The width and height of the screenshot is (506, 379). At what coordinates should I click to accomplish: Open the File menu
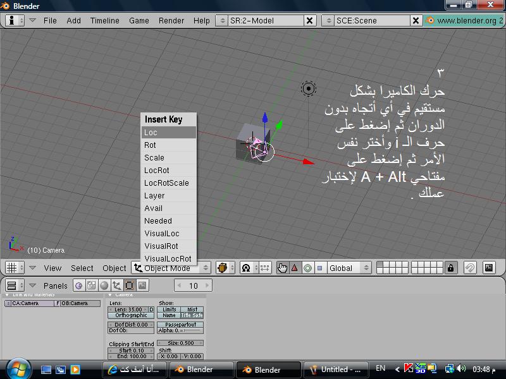[x=50, y=21]
